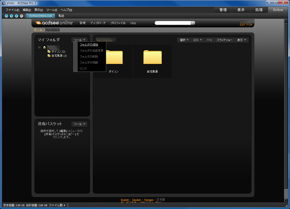Open the 選択 dropdown above the folder view
290x209 pixels.
184,40
